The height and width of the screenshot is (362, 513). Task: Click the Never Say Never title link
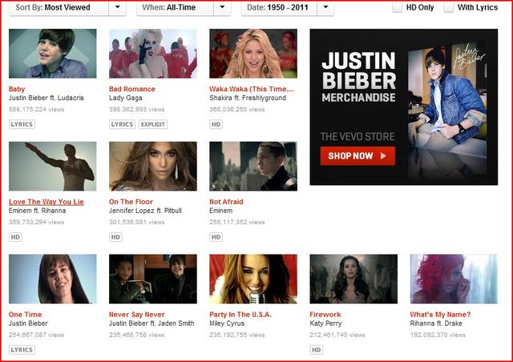pyautogui.click(x=137, y=315)
